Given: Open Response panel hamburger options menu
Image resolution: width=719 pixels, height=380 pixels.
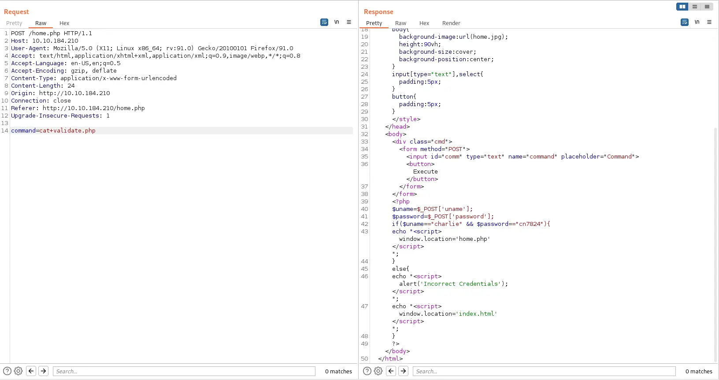Looking at the screenshot, I should tap(709, 22).
